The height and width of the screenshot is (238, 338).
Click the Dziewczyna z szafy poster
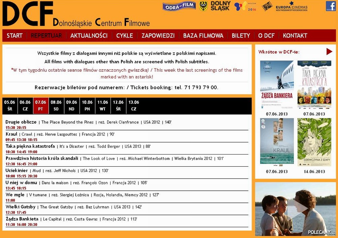click(314, 142)
